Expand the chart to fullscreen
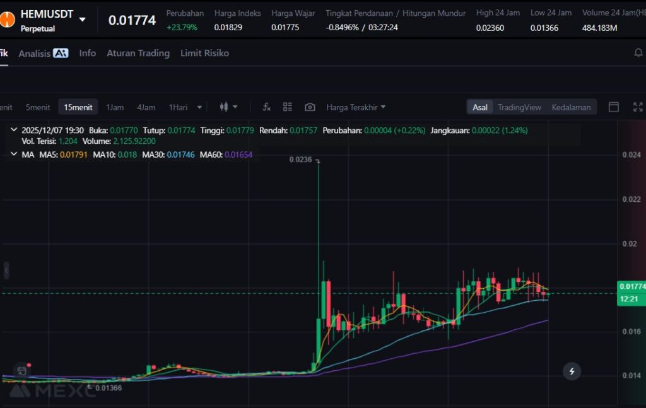646x408 pixels. [x=638, y=107]
